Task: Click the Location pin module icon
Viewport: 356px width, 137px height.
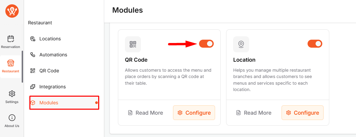Action: coord(241,44)
